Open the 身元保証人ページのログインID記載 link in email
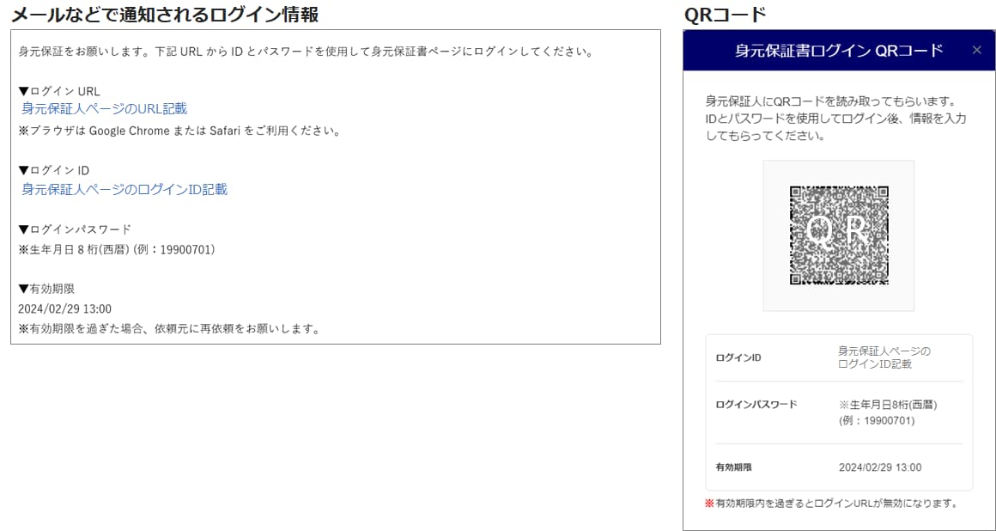Screen dimensions: 996x531 125,190
